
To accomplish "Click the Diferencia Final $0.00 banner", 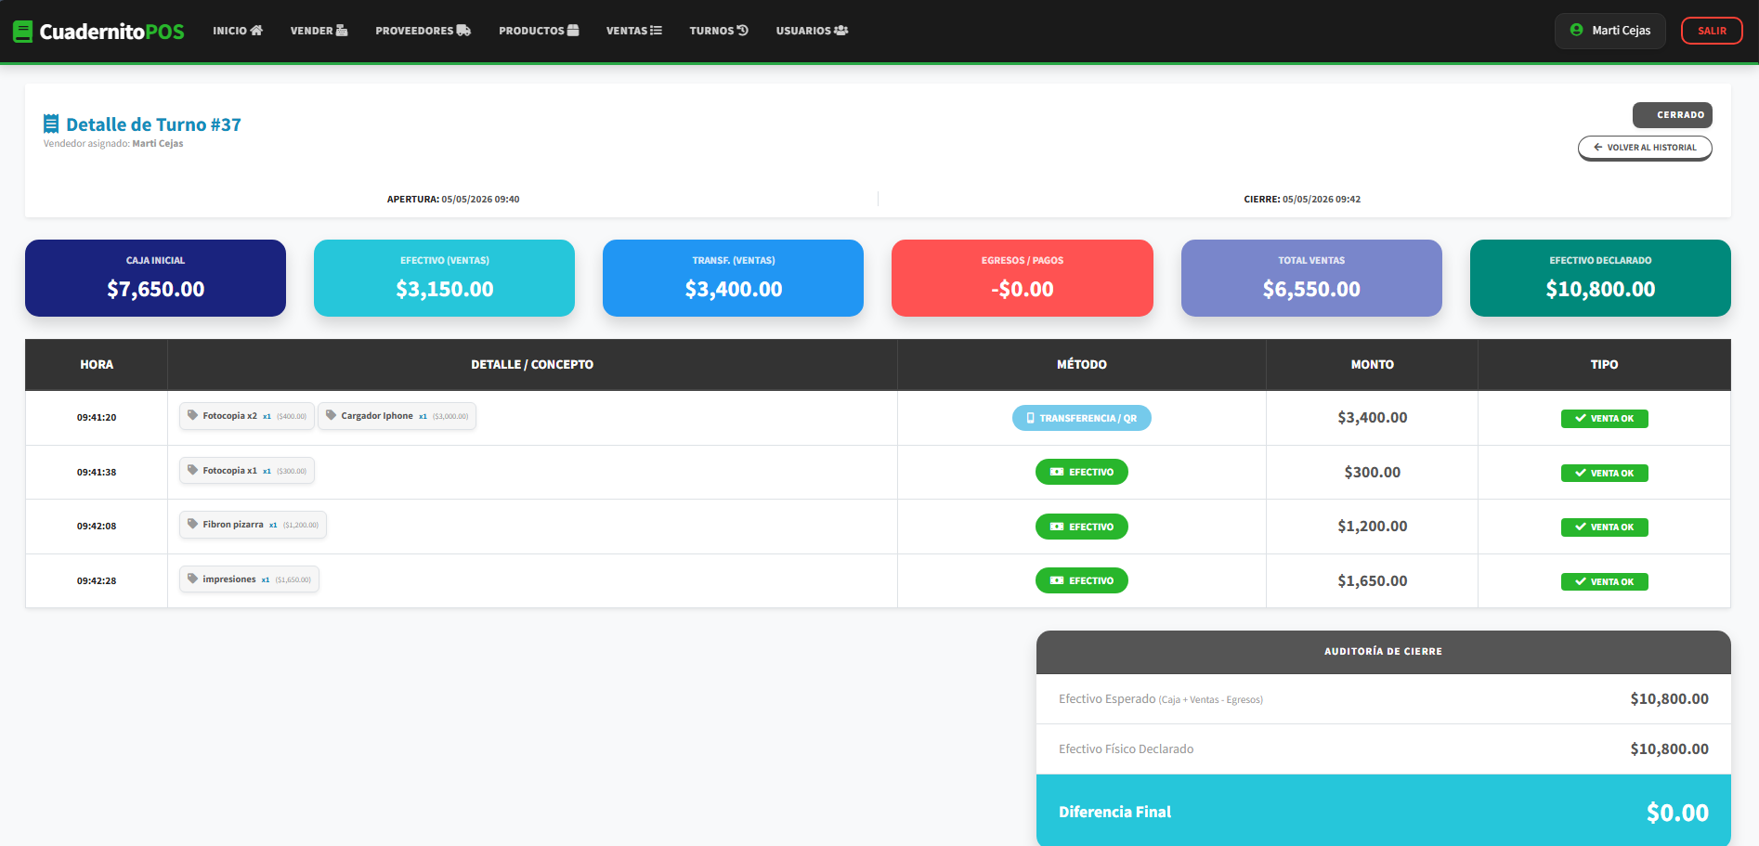I will (x=1383, y=811).
